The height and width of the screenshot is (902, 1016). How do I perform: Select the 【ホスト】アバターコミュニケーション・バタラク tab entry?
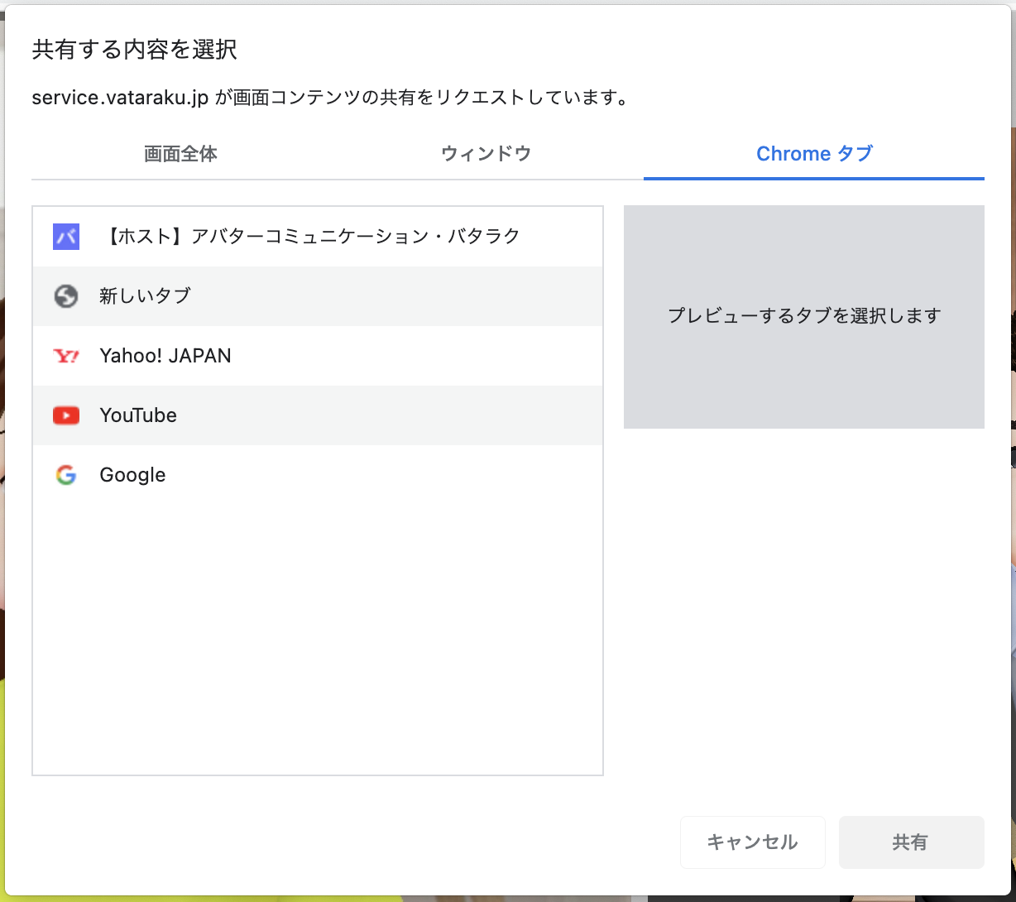[314, 237]
